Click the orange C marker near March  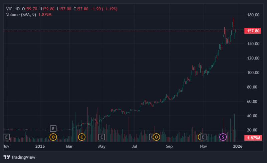[x=81, y=137]
